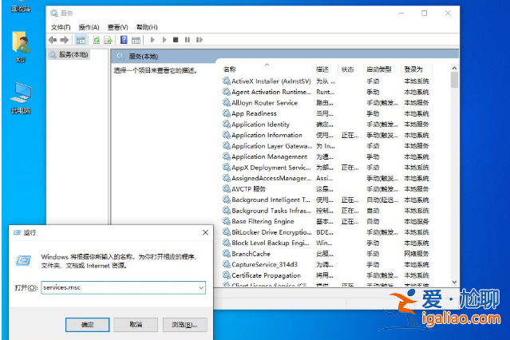This screenshot has width=510, height=340.
Task: Open help with the question mark icon
Action: pyautogui.click(x=124, y=40)
